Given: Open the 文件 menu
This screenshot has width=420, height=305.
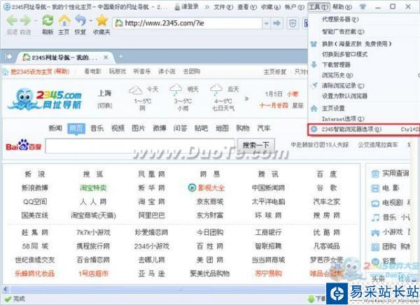Looking at the screenshot, I should point(223,7).
